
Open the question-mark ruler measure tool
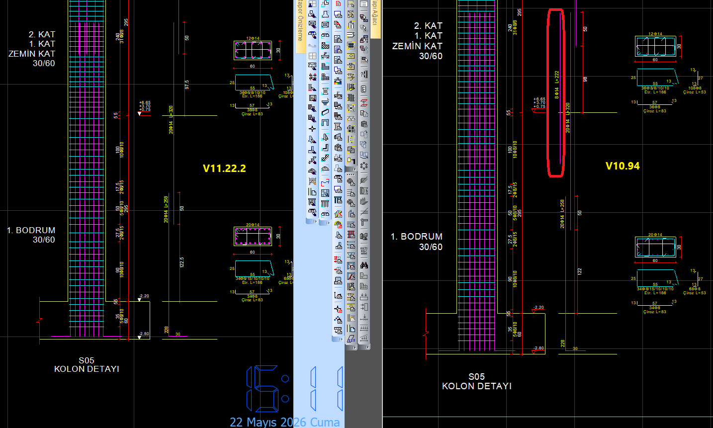click(x=364, y=74)
